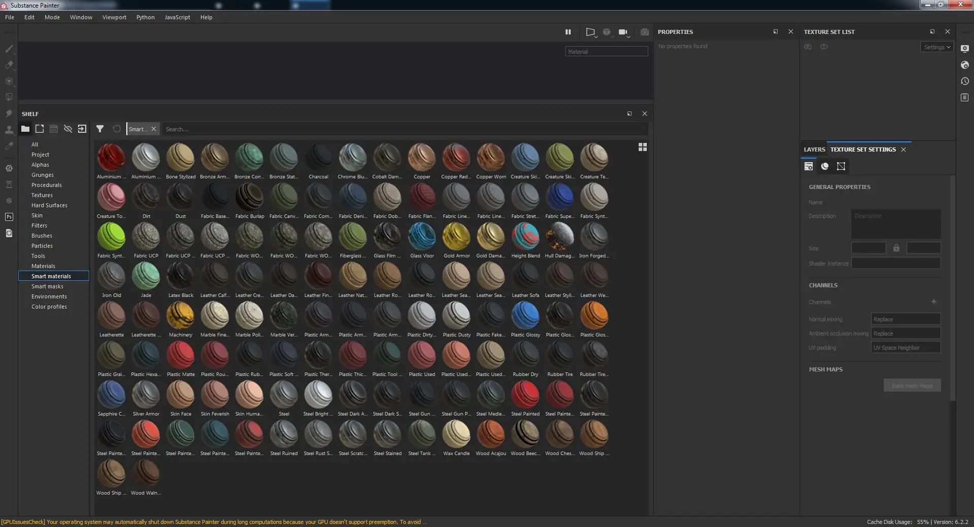Open the Python menu

click(145, 17)
